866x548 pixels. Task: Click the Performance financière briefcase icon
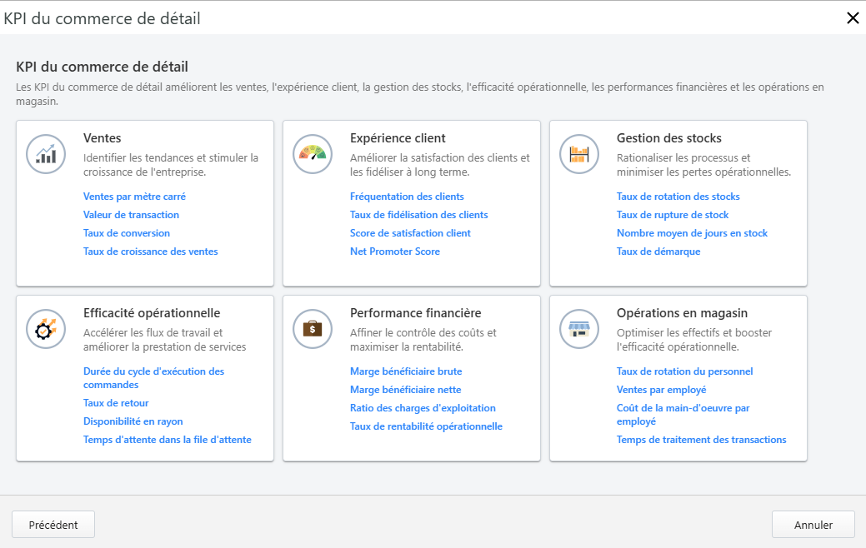(x=313, y=328)
